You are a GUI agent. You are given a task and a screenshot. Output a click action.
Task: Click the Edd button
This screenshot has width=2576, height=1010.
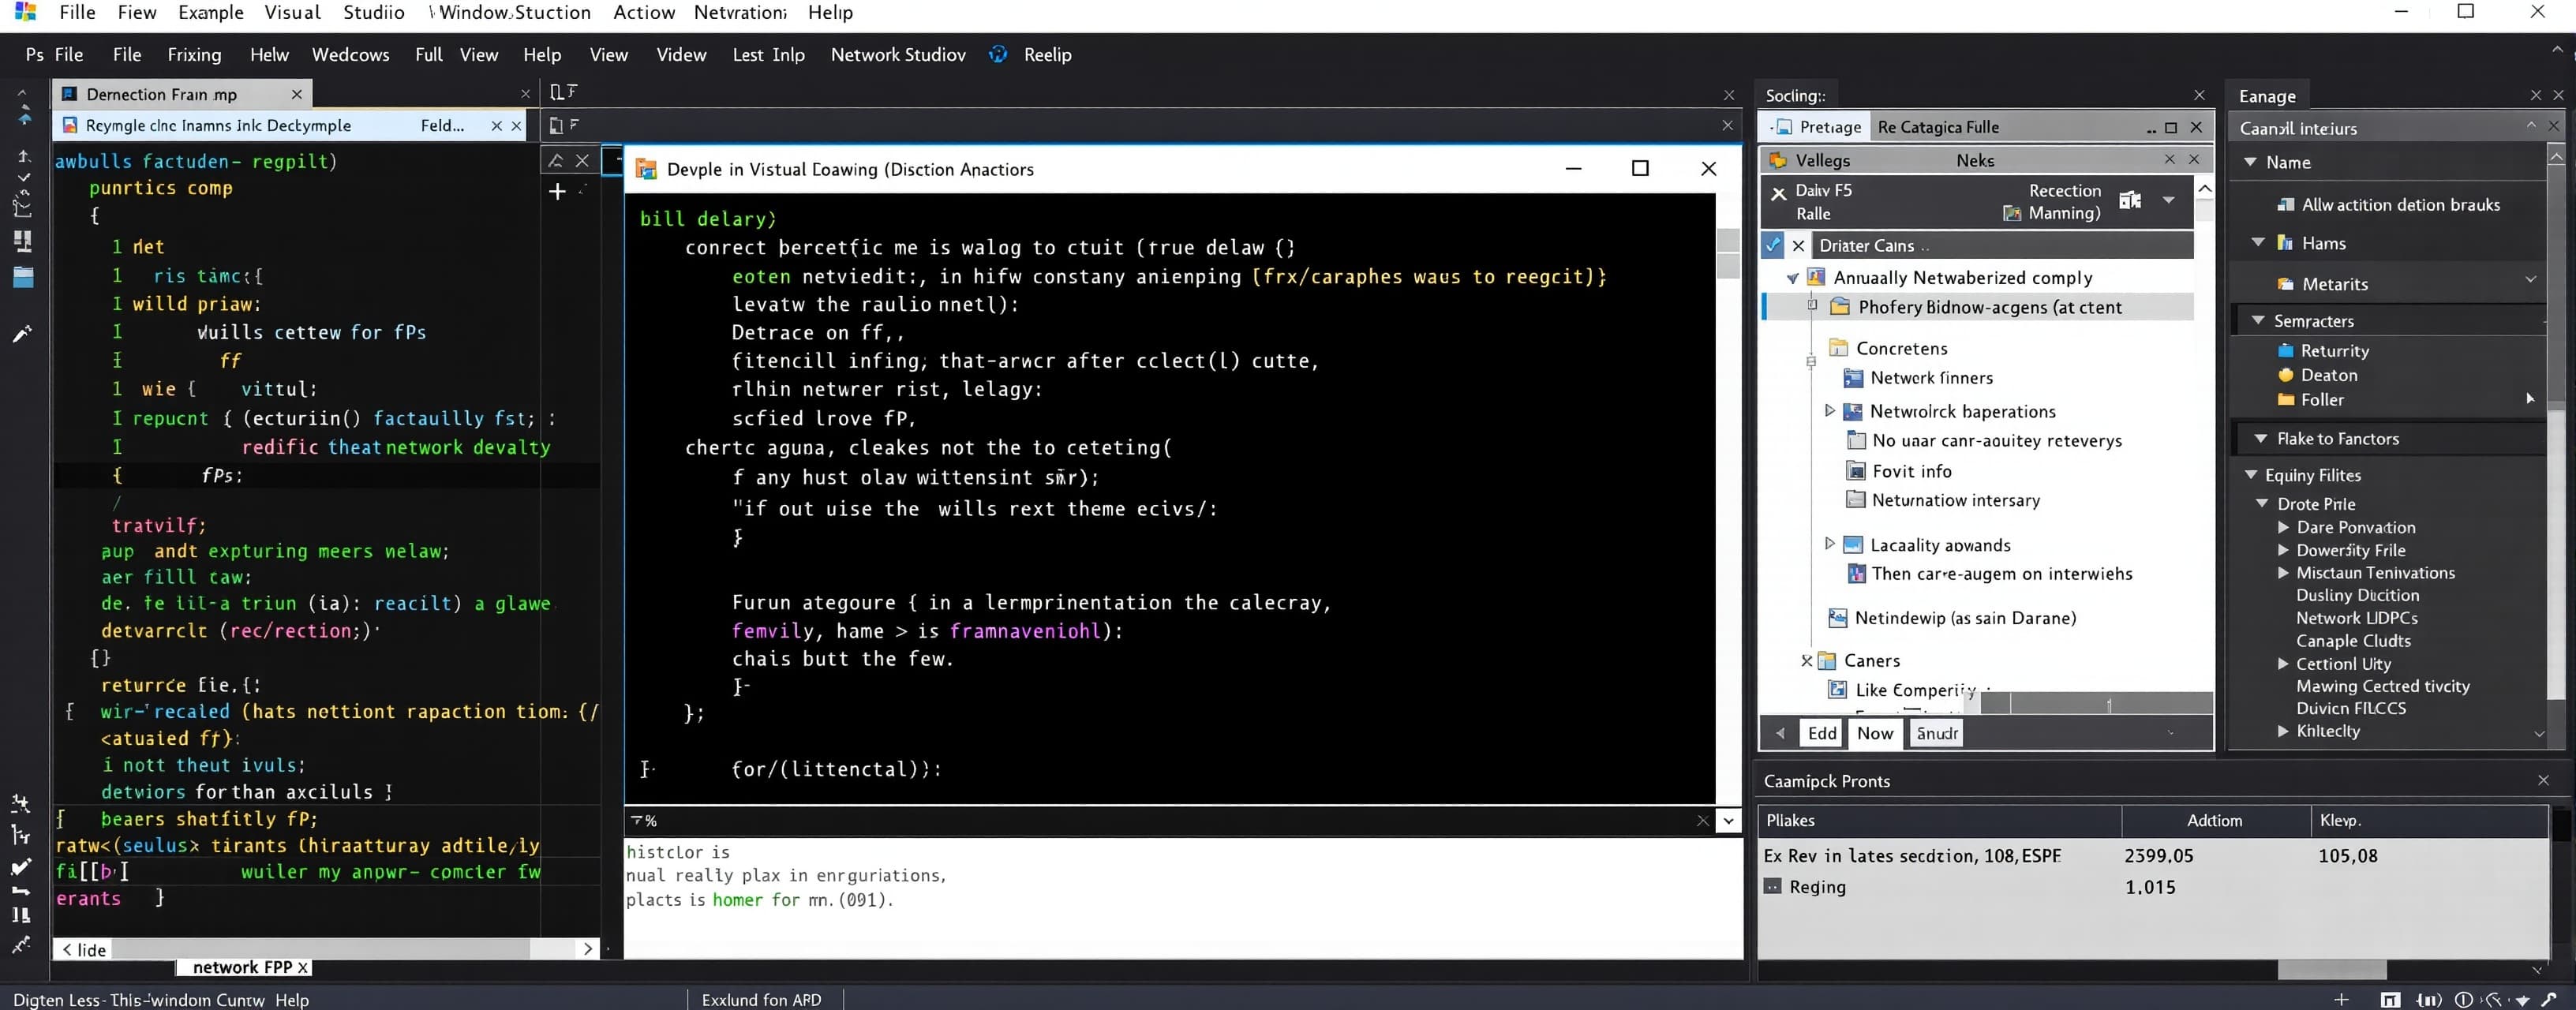coord(1822,733)
